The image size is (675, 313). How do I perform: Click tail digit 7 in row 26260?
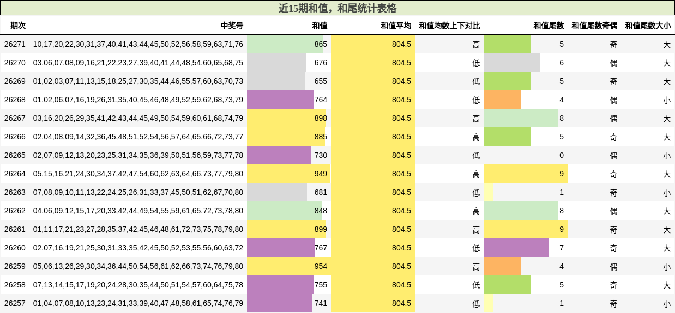tap(526, 248)
